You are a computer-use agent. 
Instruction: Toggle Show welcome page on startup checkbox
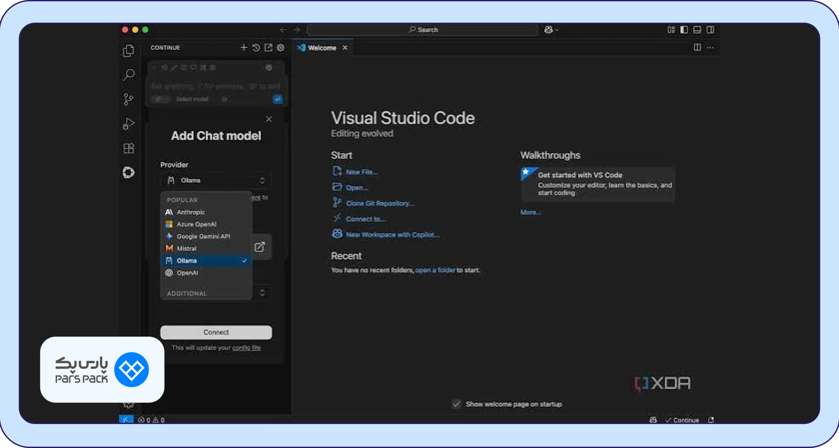pyautogui.click(x=457, y=404)
